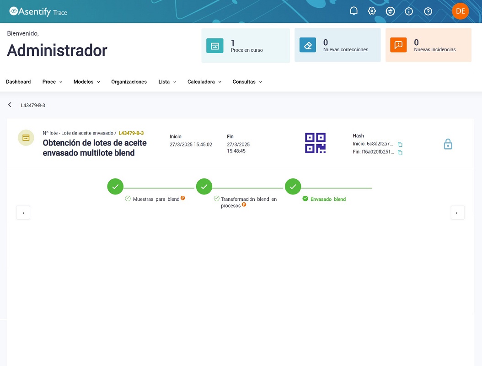Open the help question mark icon
482x366 pixels.
tap(428, 11)
